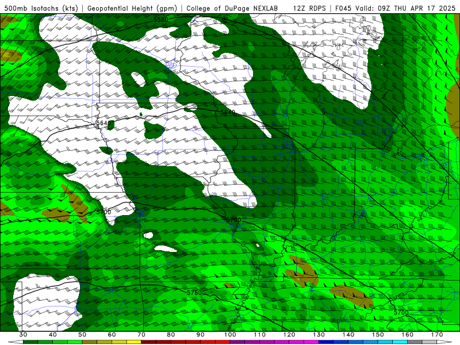Click the "Geopotential Height (gpm)" title text
This screenshot has height=345, width=460.
pyautogui.click(x=132, y=8)
